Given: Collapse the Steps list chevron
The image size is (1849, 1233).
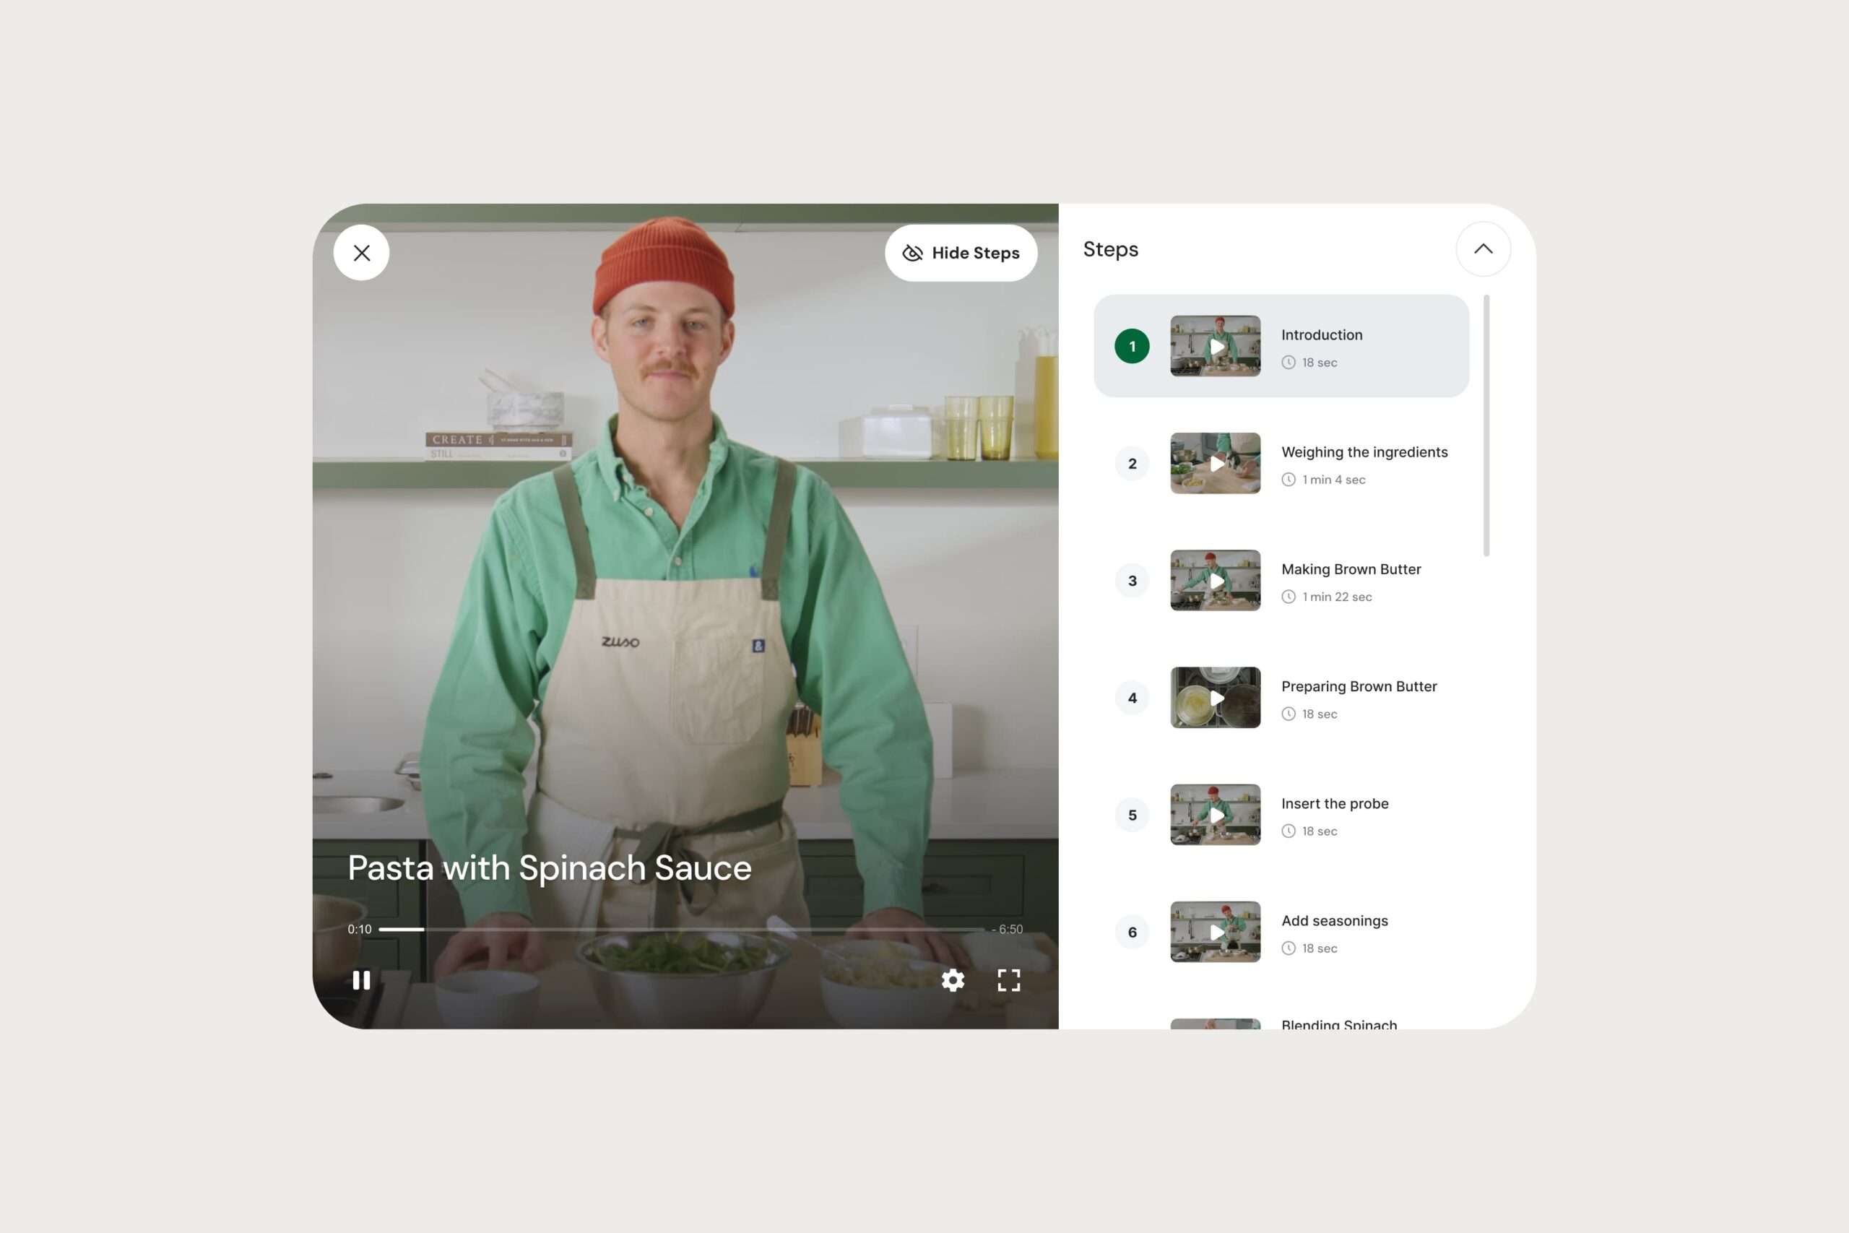Looking at the screenshot, I should 1483,249.
